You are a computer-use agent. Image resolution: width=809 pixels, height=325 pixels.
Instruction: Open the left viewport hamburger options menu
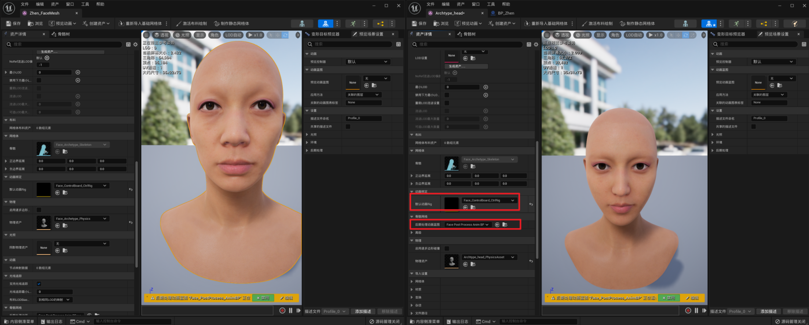tap(146, 35)
